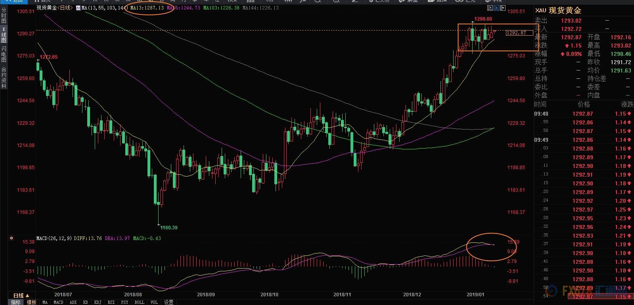Click the 1229.32 label on left price axis
The width and height of the screenshot is (634, 305).
26,123
